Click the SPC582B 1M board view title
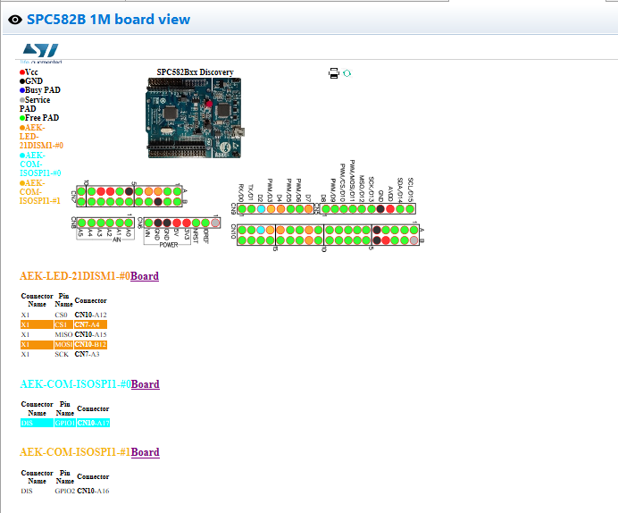The height and width of the screenshot is (513, 618). click(108, 20)
